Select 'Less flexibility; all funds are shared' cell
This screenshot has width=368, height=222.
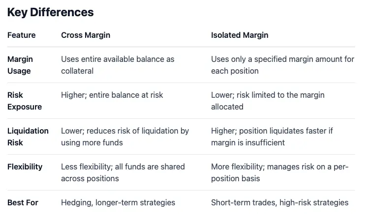tap(123, 172)
